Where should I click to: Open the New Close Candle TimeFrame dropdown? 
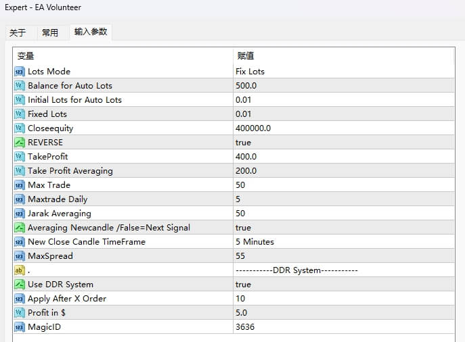254,242
